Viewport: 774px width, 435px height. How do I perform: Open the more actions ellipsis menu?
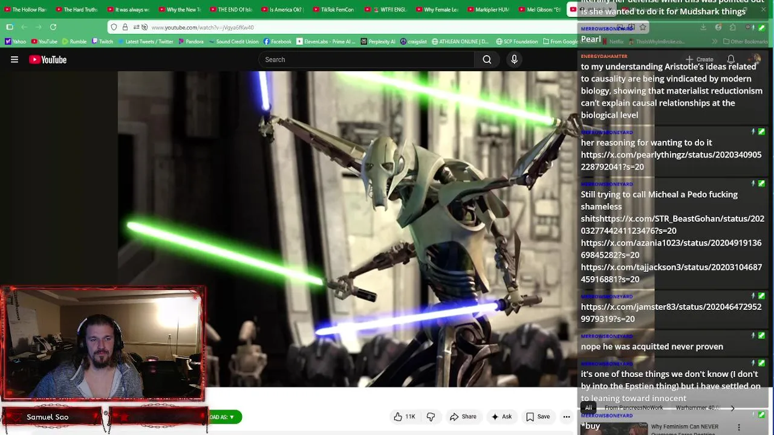click(x=567, y=417)
